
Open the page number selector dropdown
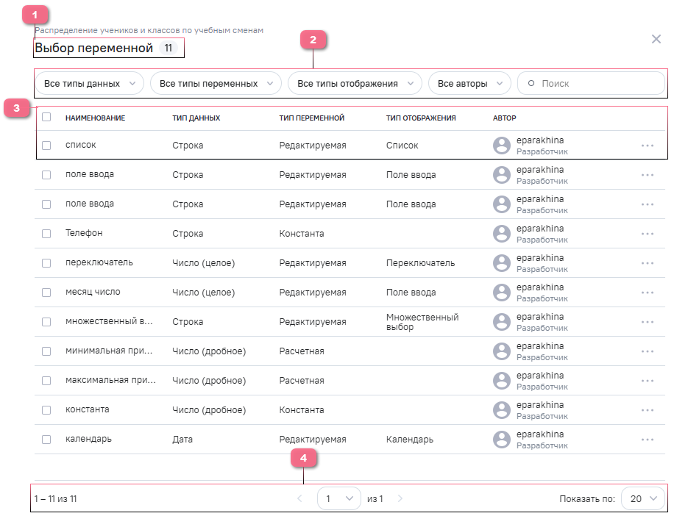click(x=338, y=499)
